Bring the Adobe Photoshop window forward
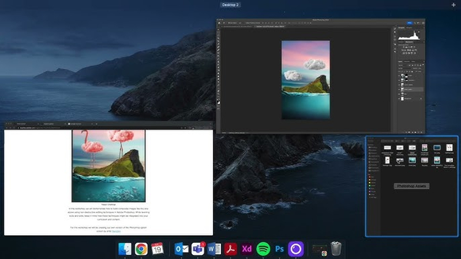 [x=321, y=77]
